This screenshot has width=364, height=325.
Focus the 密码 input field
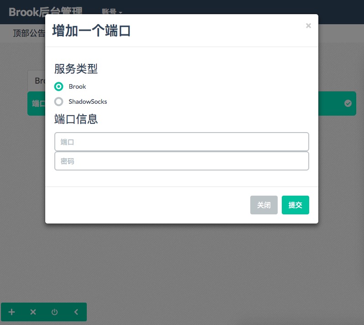click(x=181, y=161)
